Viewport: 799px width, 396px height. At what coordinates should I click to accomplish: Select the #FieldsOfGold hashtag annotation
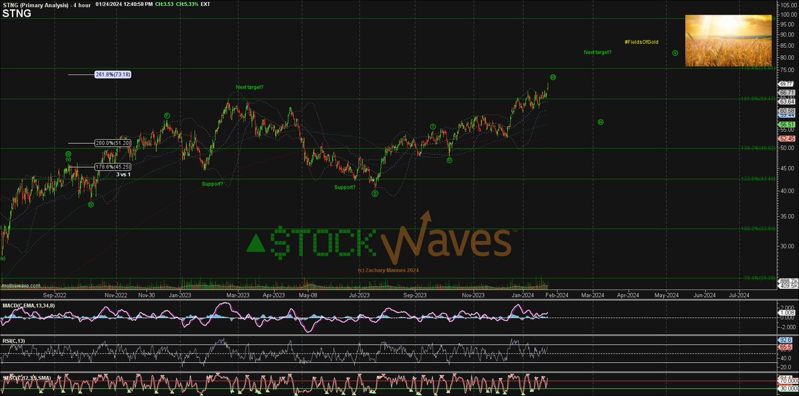[641, 42]
